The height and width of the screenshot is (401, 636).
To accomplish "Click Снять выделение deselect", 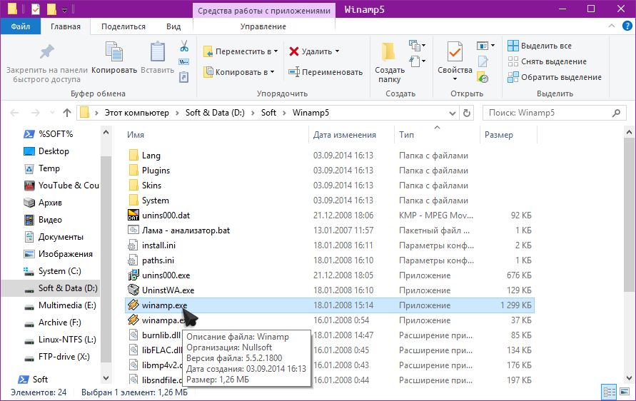I will tap(547, 61).
